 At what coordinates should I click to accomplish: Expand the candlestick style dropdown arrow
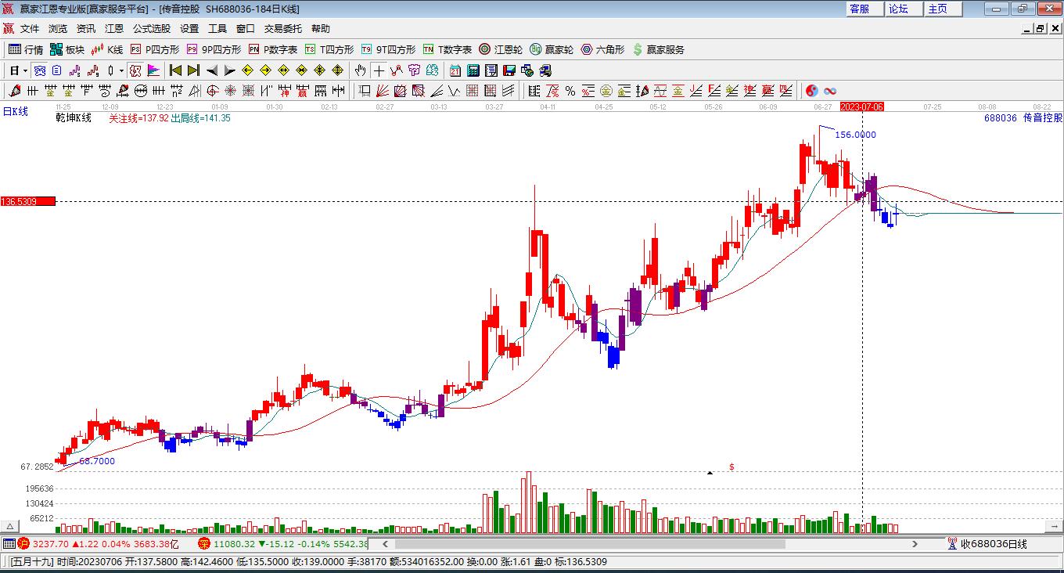pyautogui.click(x=121, y=70)
